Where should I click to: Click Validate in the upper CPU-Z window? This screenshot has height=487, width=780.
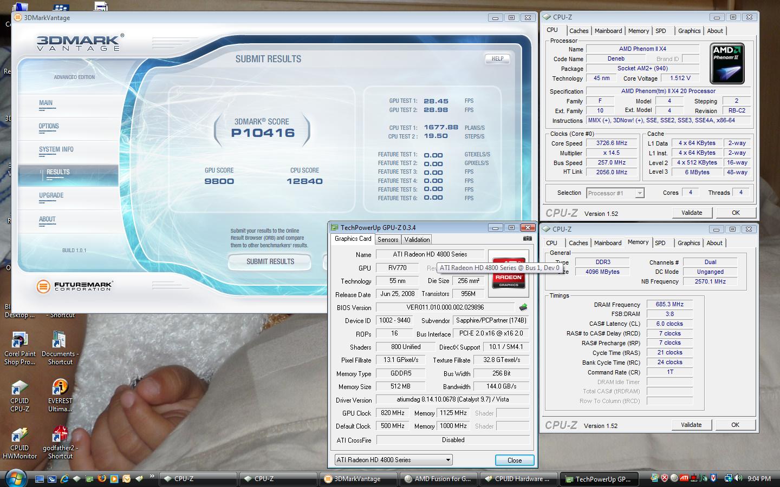[692, 213]
